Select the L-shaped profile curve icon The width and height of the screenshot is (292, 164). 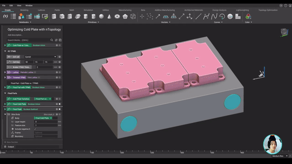coord(238,17)
